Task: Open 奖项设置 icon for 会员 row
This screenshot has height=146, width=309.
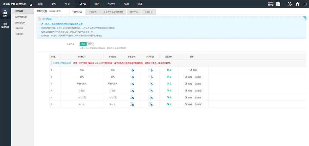Action: coord(150,77)
